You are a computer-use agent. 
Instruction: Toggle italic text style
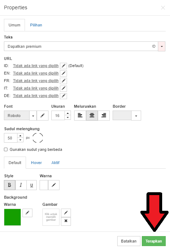tap(21, 185)
